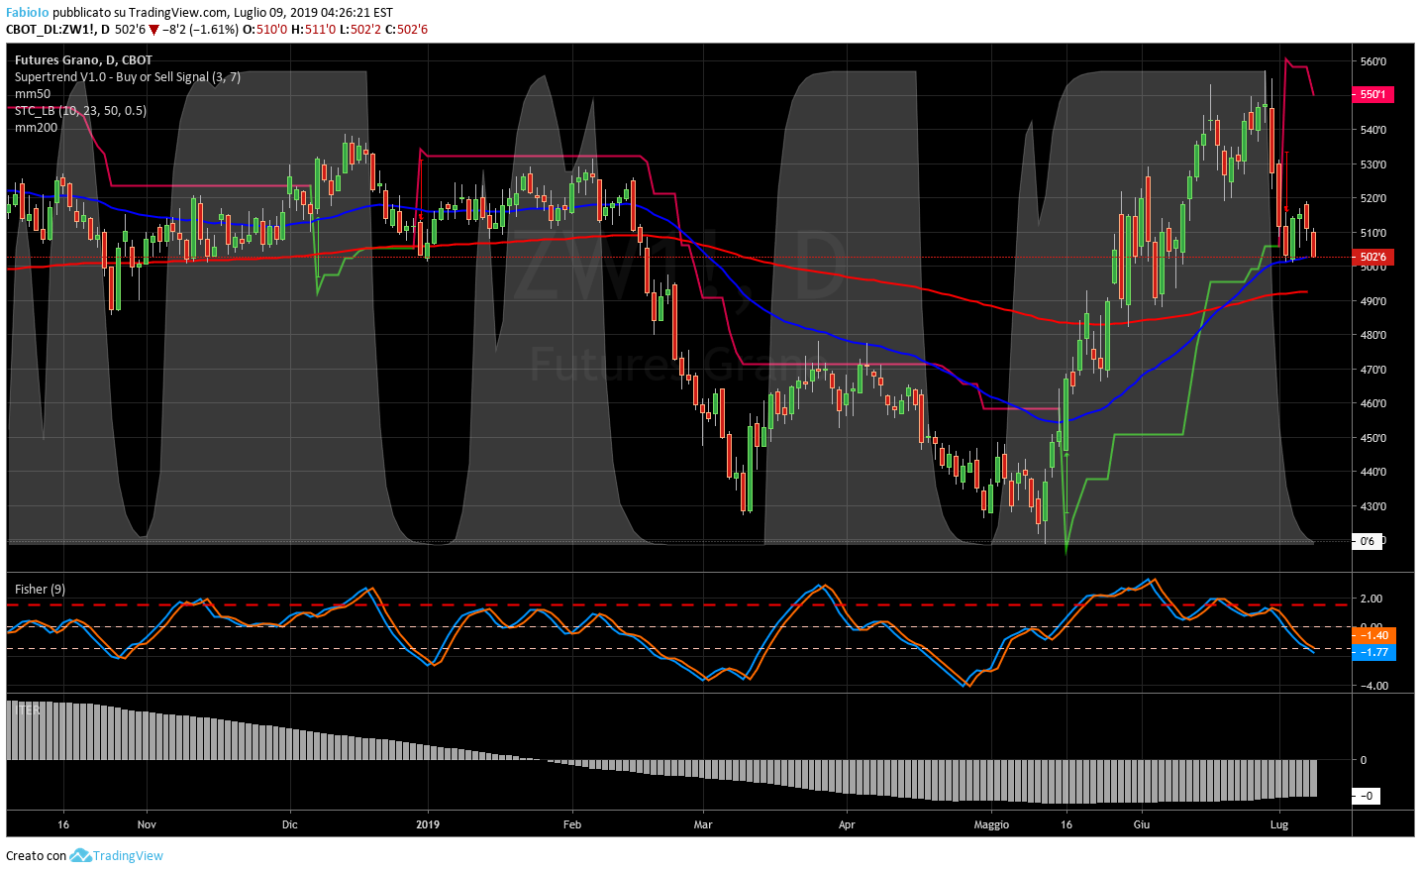
Task: Click the 450'0 price axis label
Action: pyautogui.click(x=1372, y=438)
